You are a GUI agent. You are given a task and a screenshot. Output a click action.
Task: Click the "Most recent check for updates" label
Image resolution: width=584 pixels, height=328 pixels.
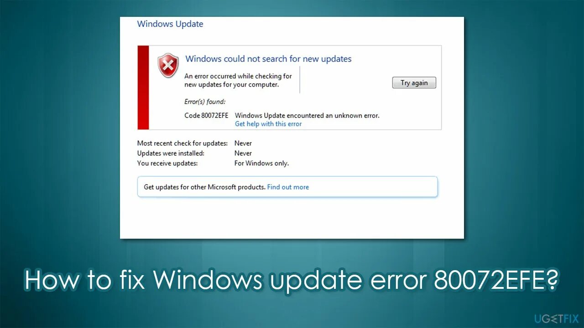point(182,143)
